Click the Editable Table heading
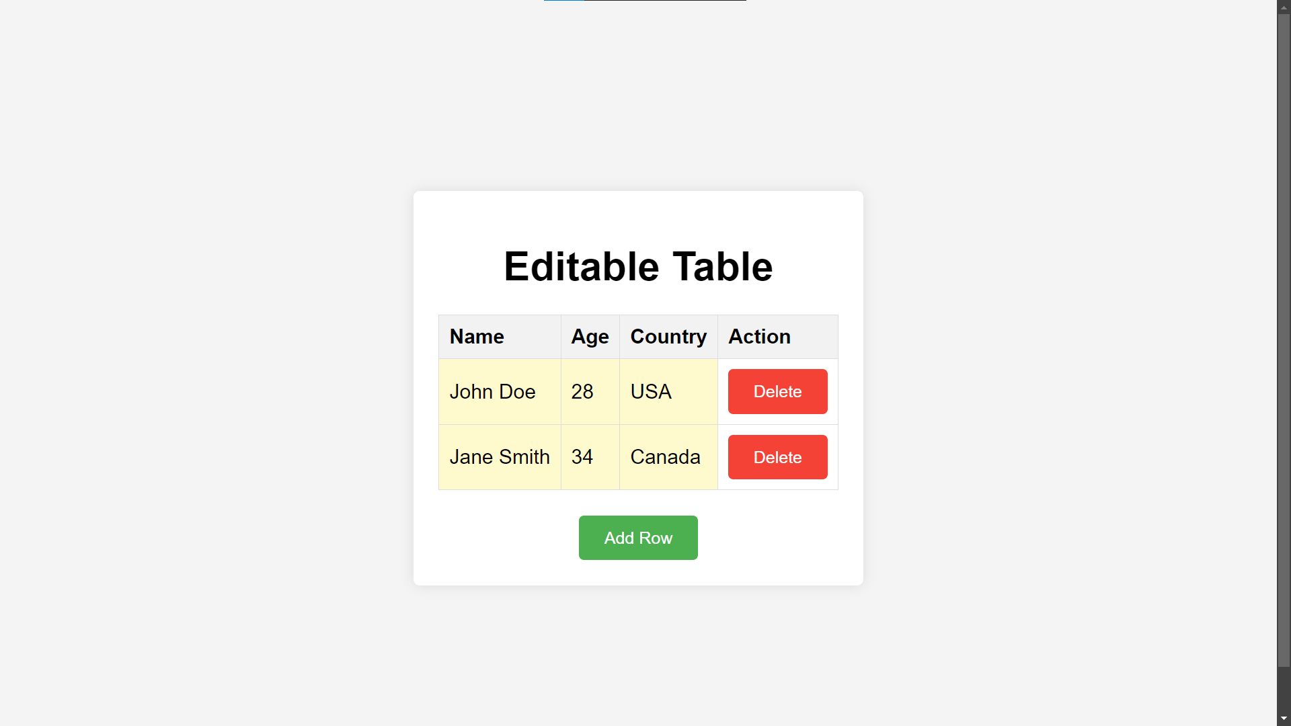Viewport: 1291px width, 726px height. [x=638, y=266]
